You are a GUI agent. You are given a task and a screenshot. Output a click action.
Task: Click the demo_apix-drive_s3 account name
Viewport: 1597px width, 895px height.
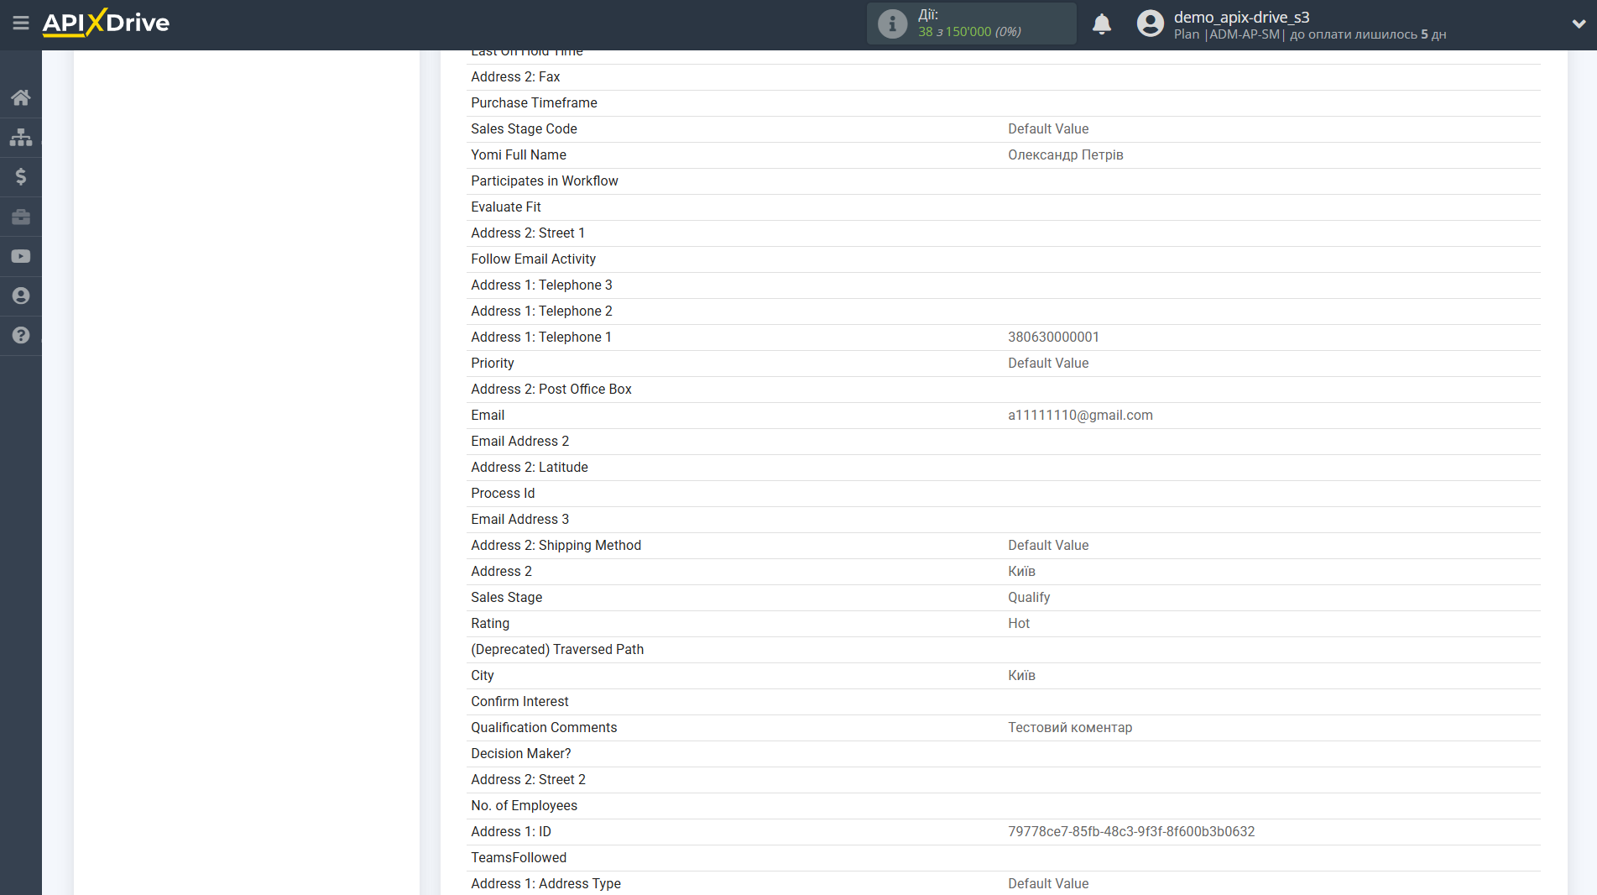[x=1241, y=17]
